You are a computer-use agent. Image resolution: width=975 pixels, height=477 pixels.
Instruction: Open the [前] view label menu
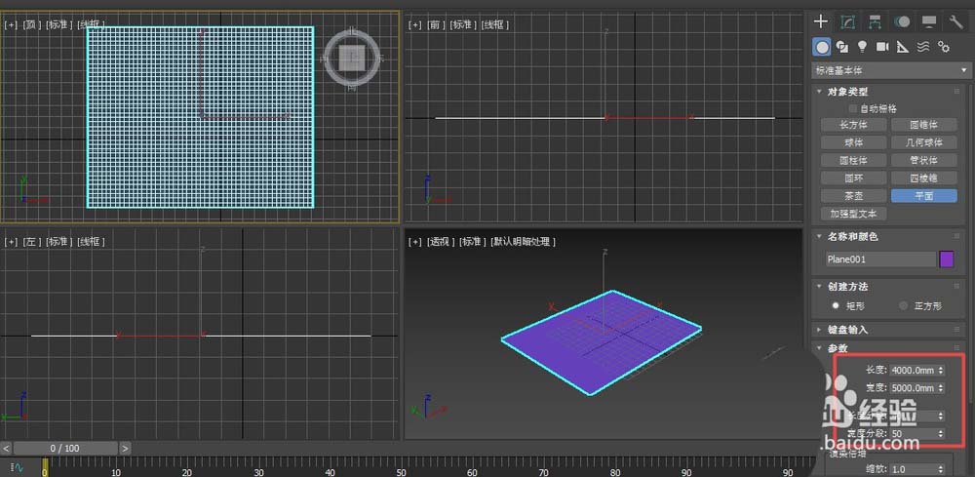[x=436, y=25]
